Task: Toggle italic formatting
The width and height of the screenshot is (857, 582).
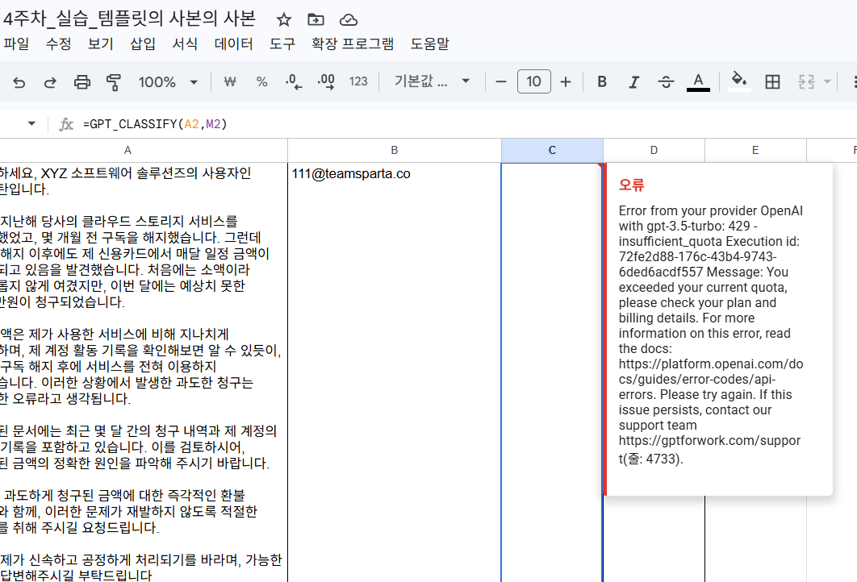Action: click(633, 82)
